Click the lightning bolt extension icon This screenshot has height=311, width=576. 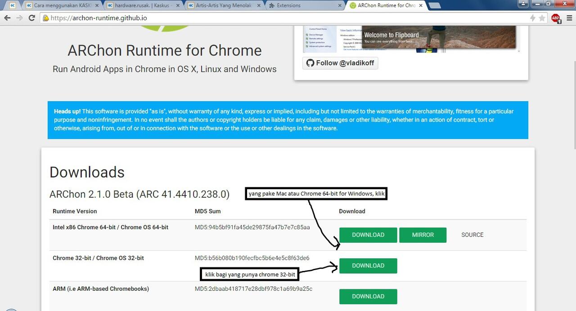coord(533,18)
